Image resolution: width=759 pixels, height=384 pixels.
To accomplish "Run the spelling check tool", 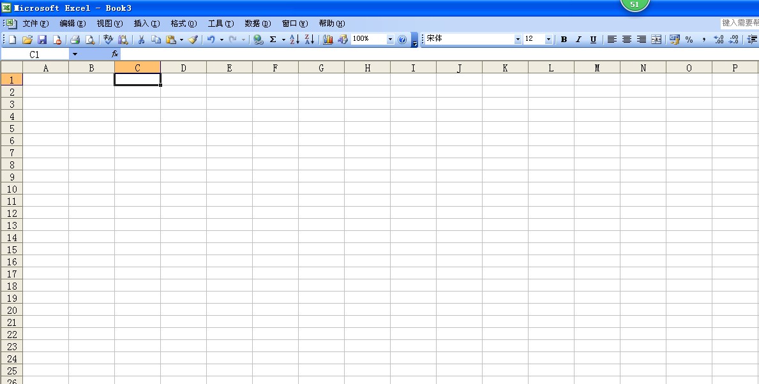I will 109,40.
